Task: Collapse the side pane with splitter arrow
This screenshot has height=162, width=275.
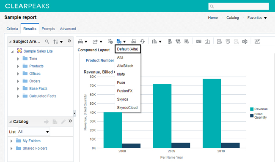Action: [x=74, y=113]
